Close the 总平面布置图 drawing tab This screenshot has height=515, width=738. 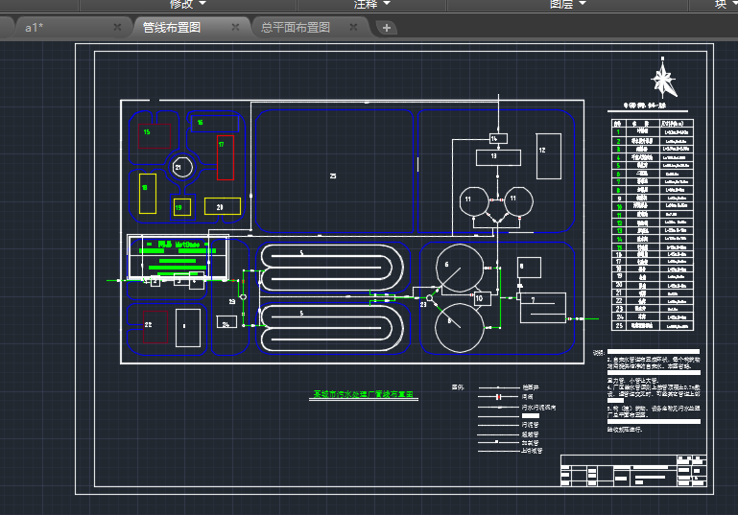(354, 28)
